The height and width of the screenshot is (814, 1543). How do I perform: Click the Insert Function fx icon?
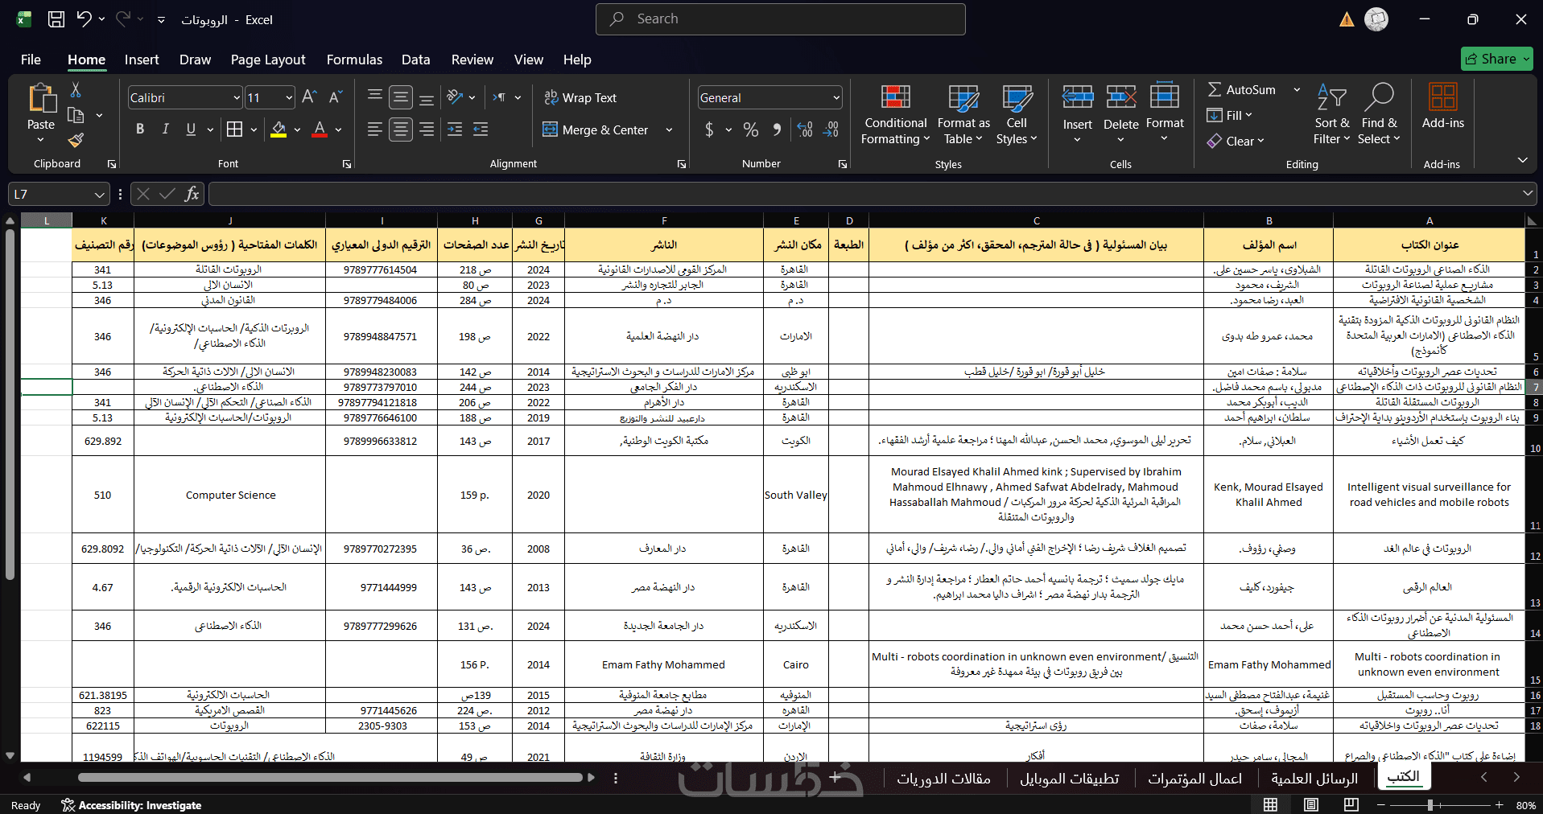click(x=192, y=194)
